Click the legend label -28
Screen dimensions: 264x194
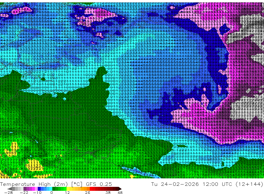point(8,193)
